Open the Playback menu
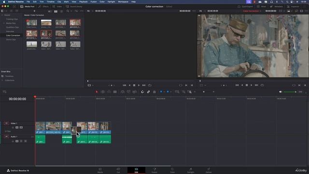This screenshot has width=309, height=174. [83, 2]
